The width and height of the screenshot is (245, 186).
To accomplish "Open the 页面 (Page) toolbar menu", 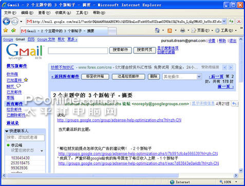I will (202, 30).
